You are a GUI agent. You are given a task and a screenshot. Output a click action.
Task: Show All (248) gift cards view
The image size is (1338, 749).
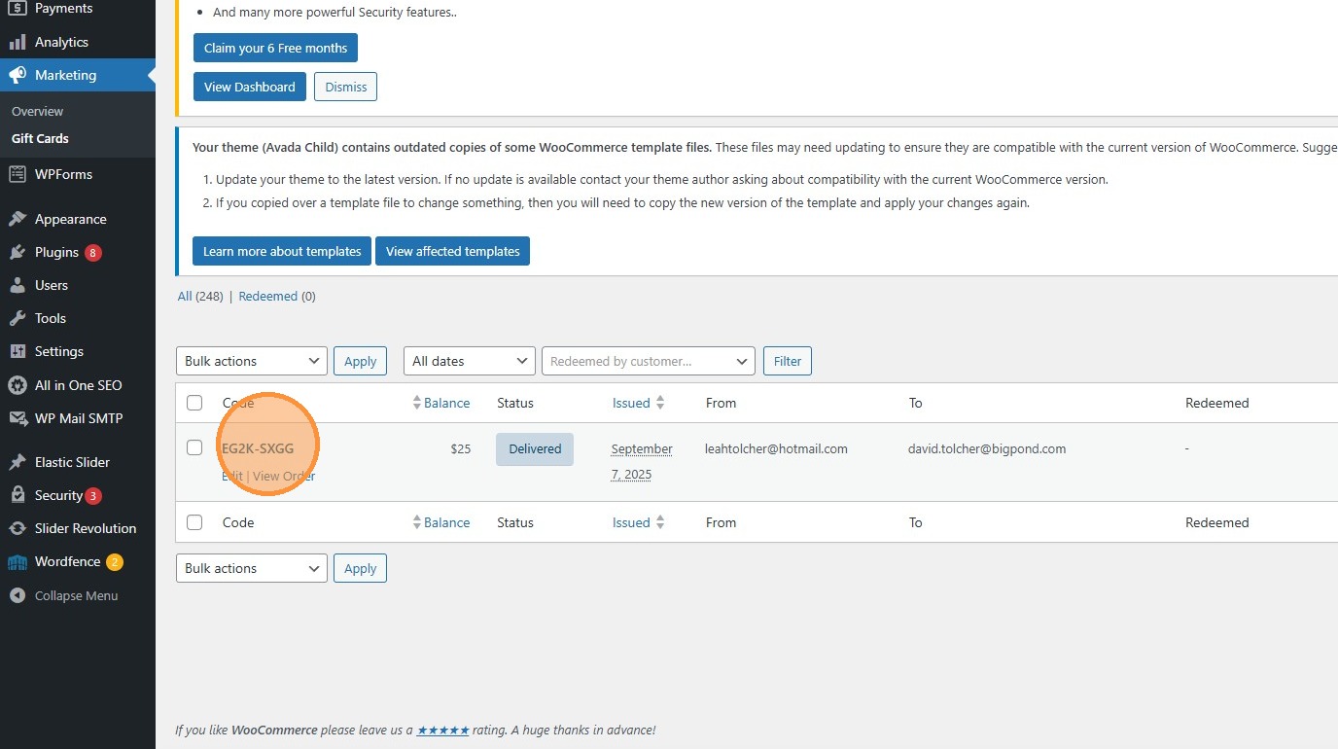[x=200, y=296]
